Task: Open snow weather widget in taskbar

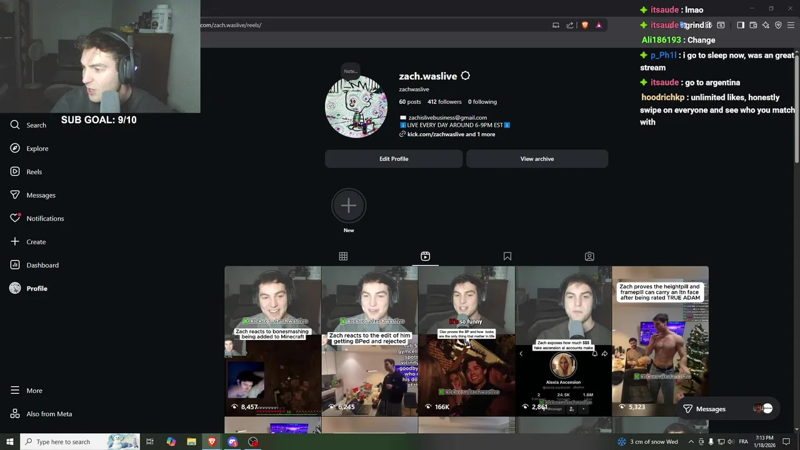Action: point(647,442)
